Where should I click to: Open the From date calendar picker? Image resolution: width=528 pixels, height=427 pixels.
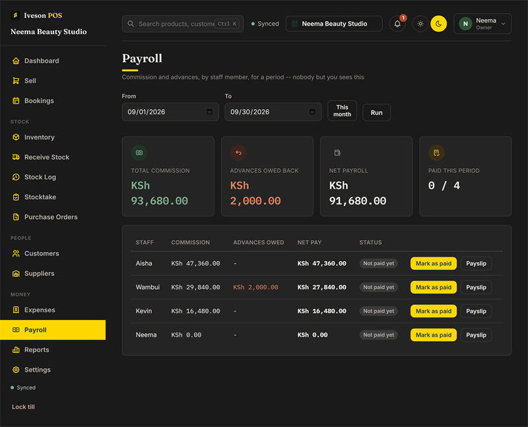click(209, 112)
